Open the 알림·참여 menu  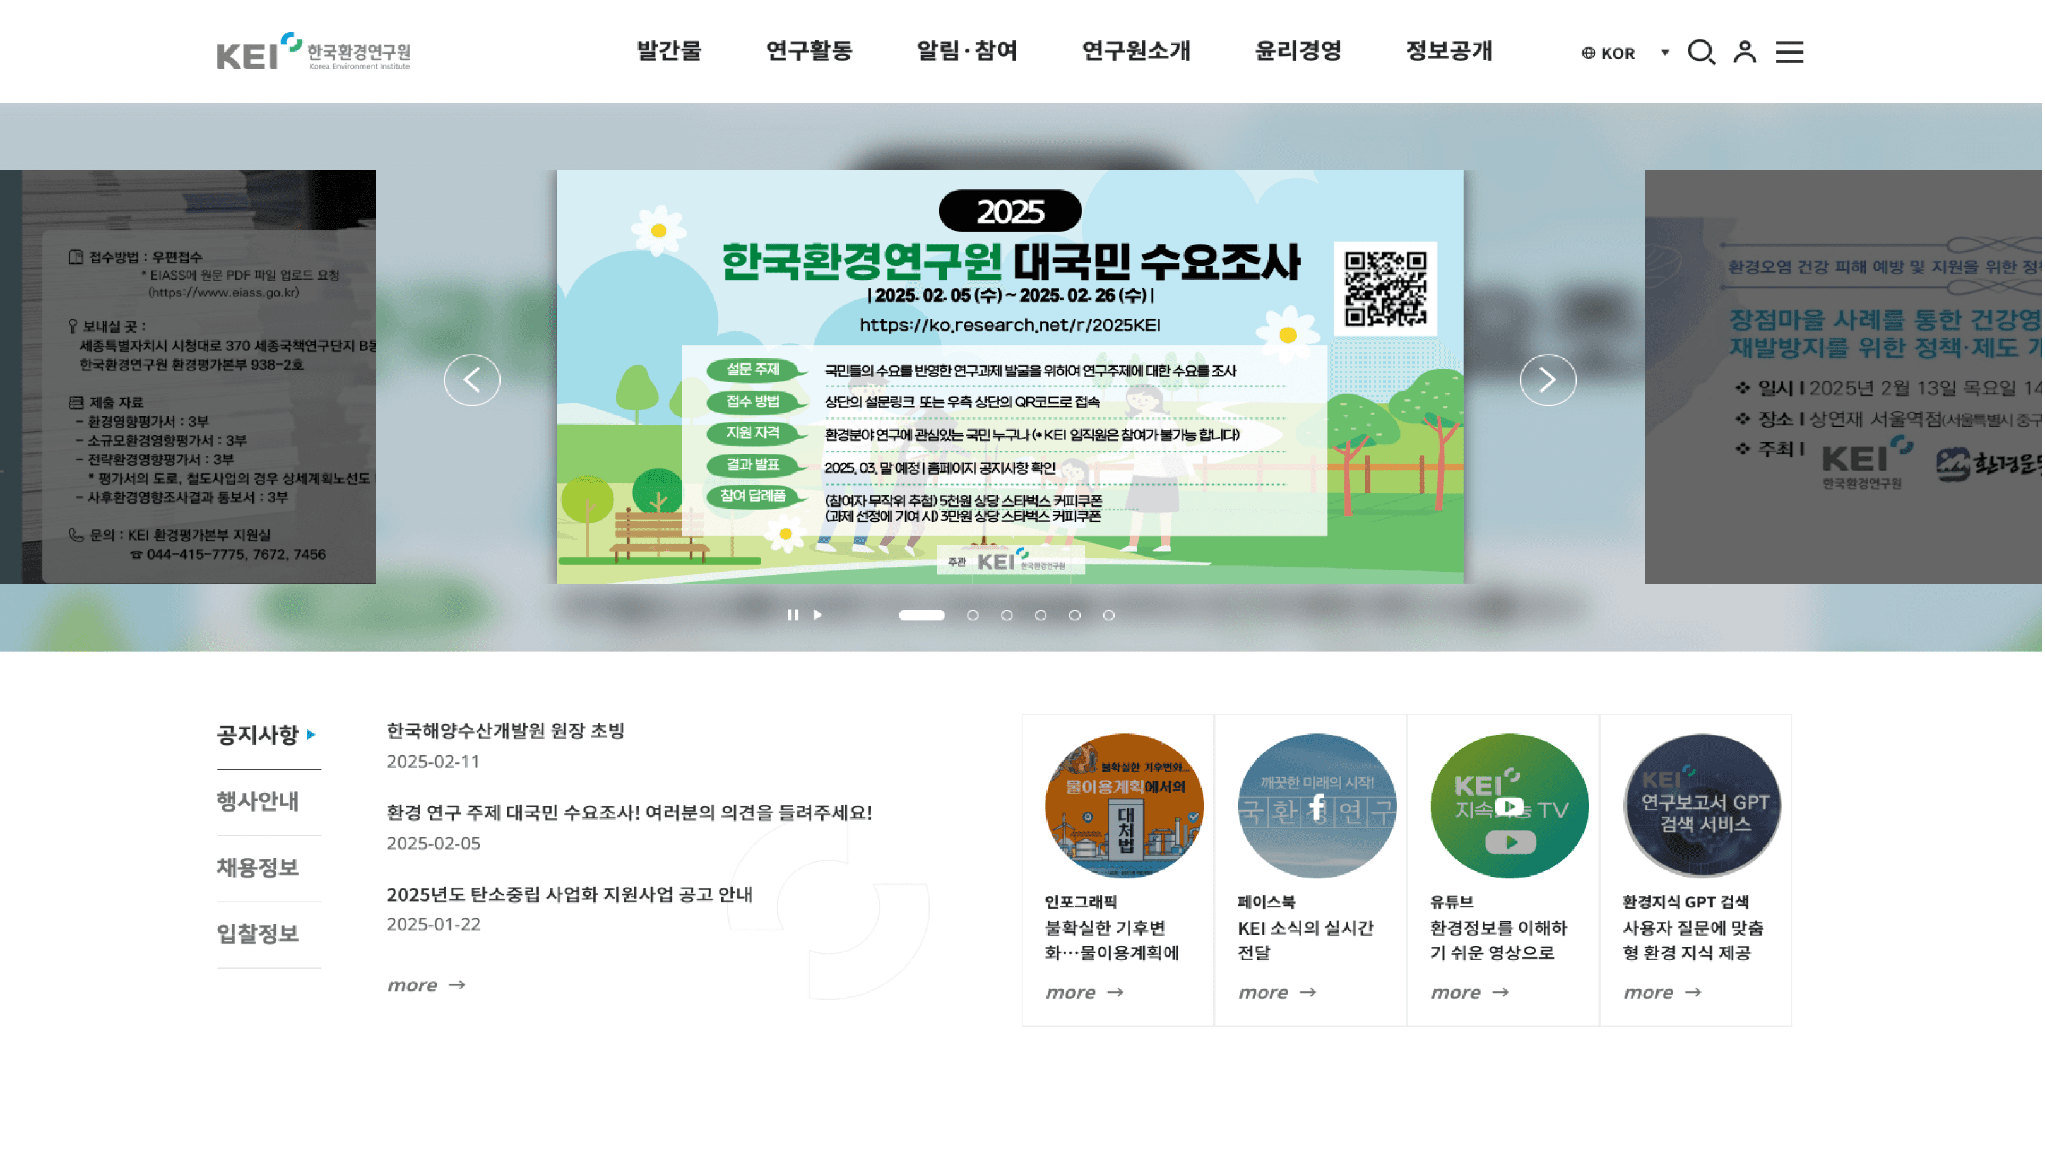pyautogui.click(x=967, y=52)
